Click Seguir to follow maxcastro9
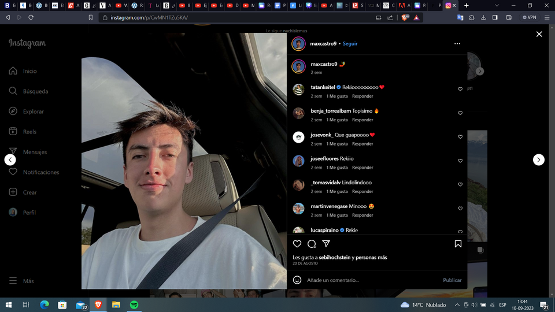The width and height of the screenshot is (555, 312). point(350,43)
